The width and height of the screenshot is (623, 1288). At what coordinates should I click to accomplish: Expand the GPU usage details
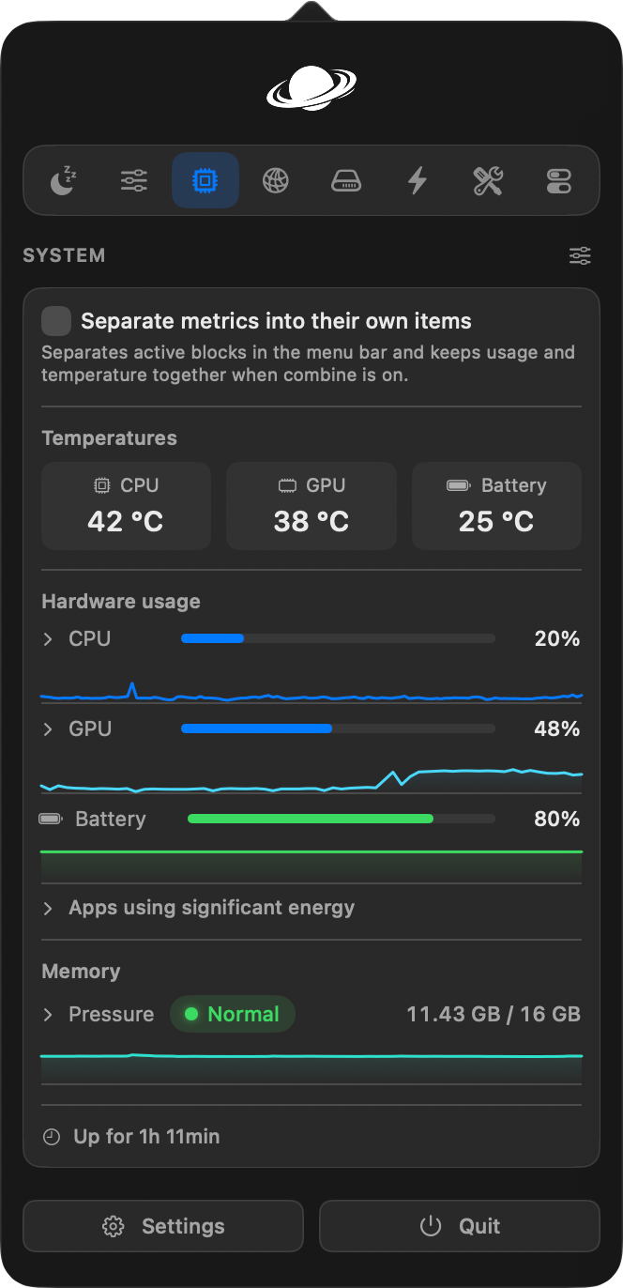point(48,728)
